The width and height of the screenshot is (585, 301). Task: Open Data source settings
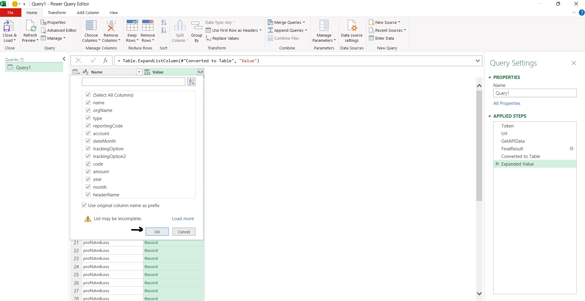pos(352,31)
